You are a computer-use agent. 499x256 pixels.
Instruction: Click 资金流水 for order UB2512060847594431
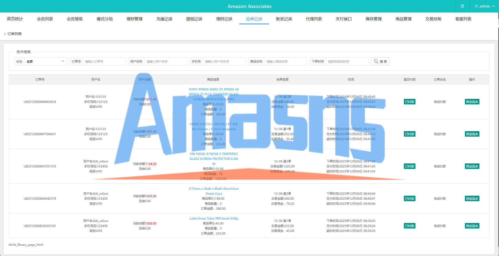click(472, 134)
